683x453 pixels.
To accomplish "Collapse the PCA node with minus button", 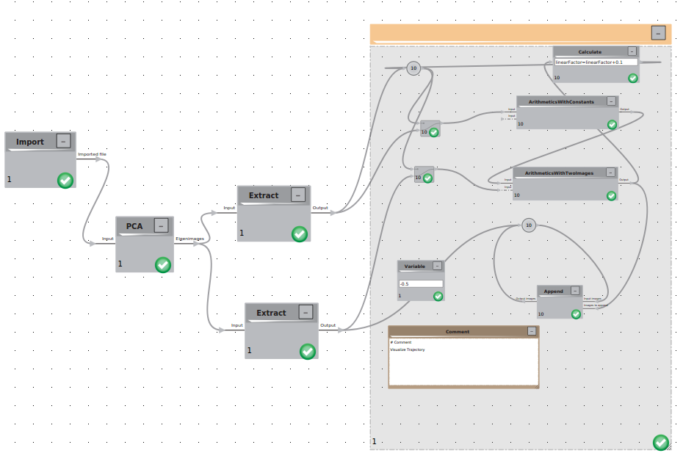I will click(161, 225).
